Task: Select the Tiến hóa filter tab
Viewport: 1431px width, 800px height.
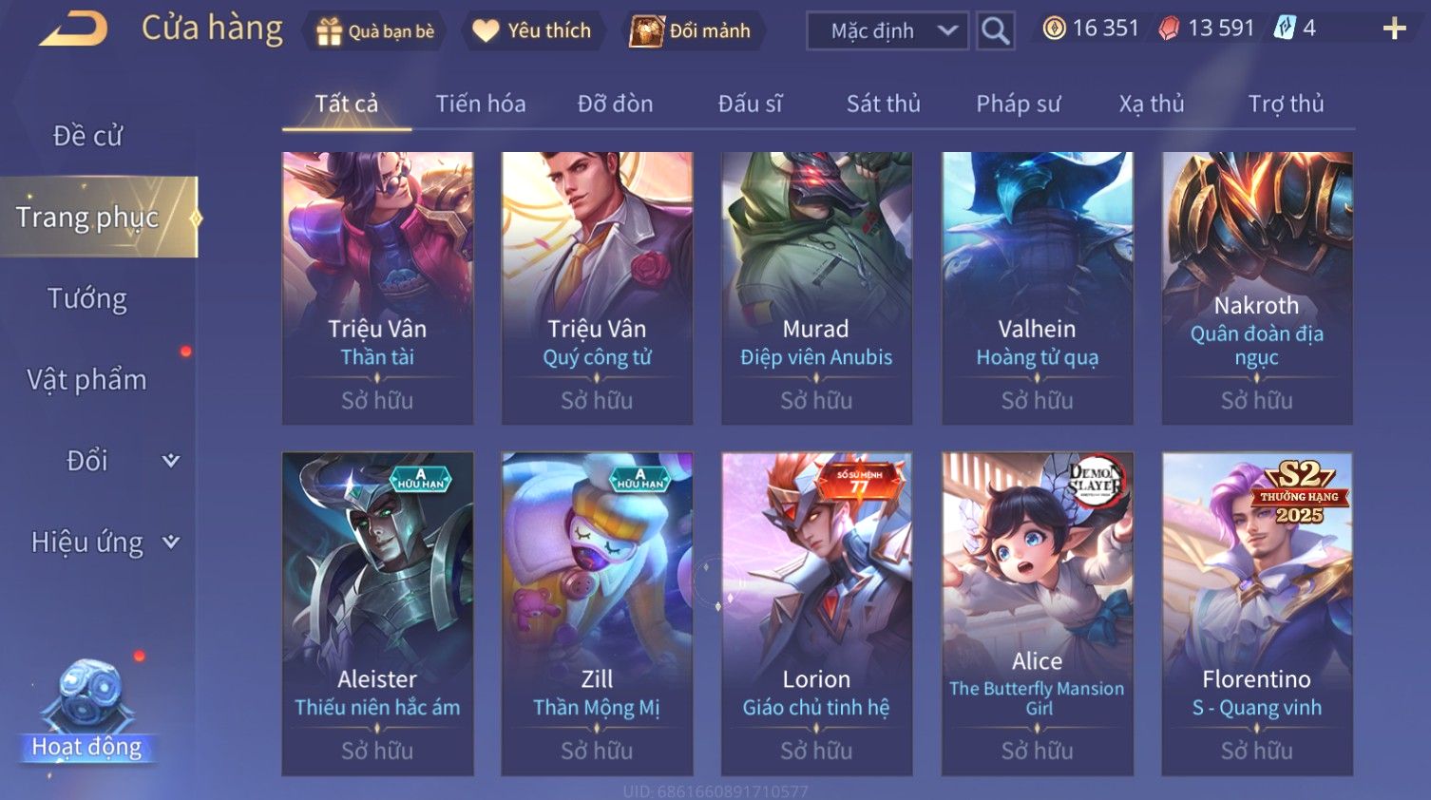Action: tap(481, 104)
